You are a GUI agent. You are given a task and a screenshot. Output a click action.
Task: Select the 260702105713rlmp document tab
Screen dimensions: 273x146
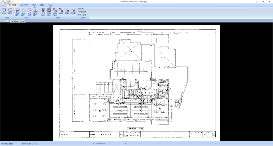click(18, 21)
